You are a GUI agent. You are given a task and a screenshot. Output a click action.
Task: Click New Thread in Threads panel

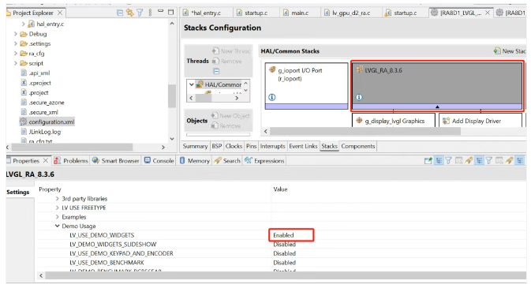point(231,50)
